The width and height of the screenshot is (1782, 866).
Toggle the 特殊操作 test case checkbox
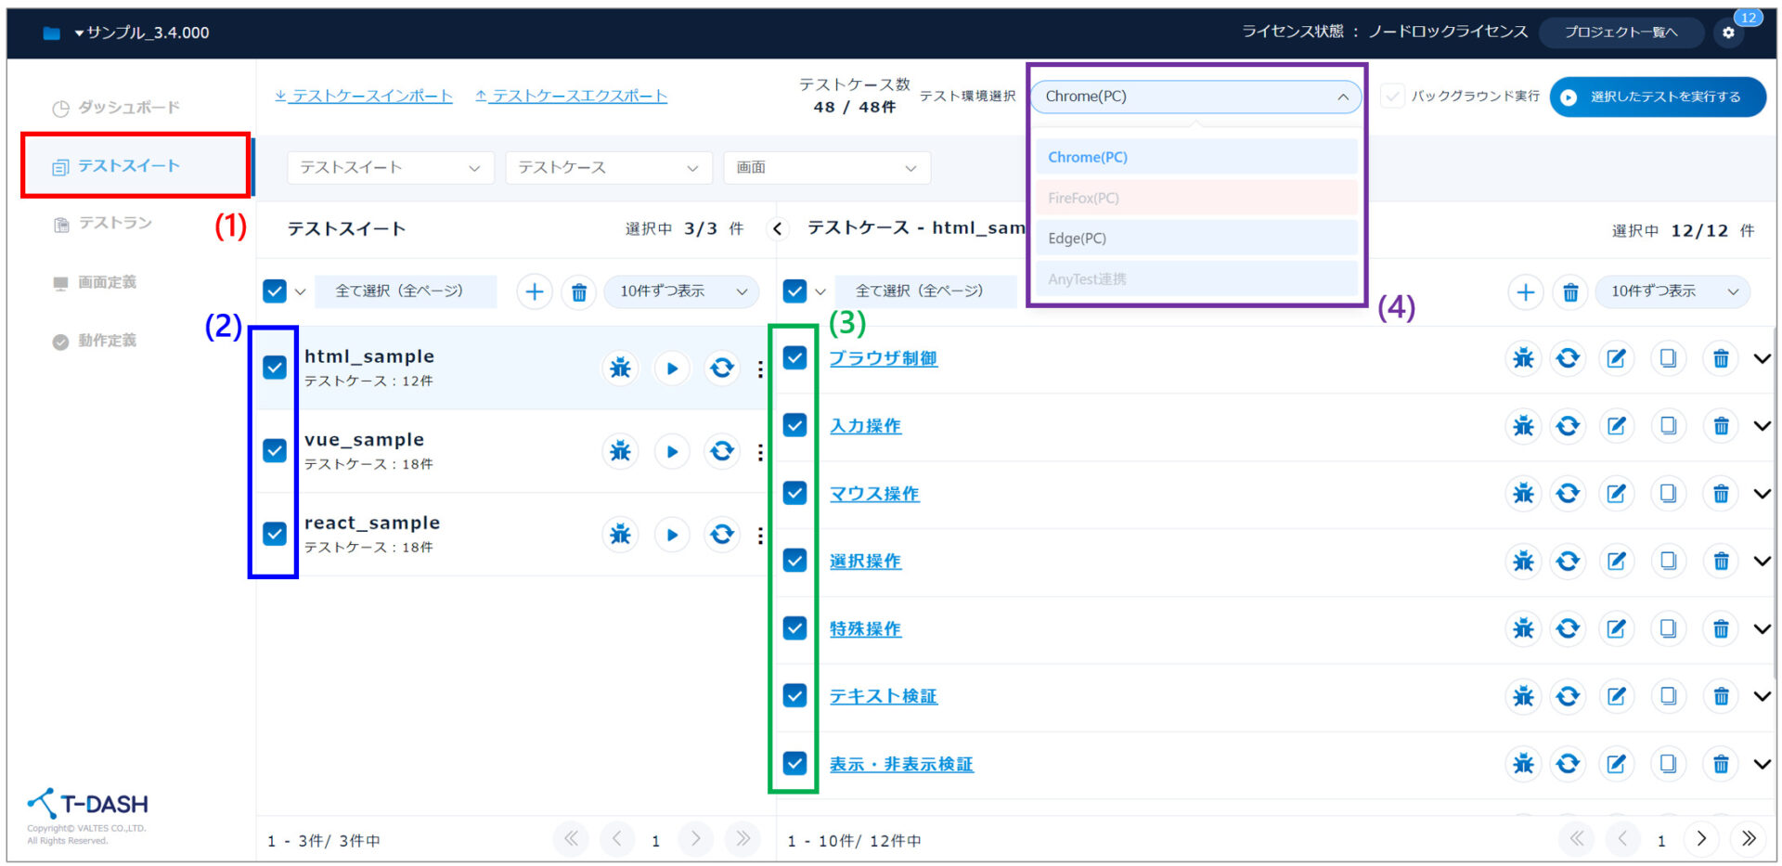pos(794,628)
